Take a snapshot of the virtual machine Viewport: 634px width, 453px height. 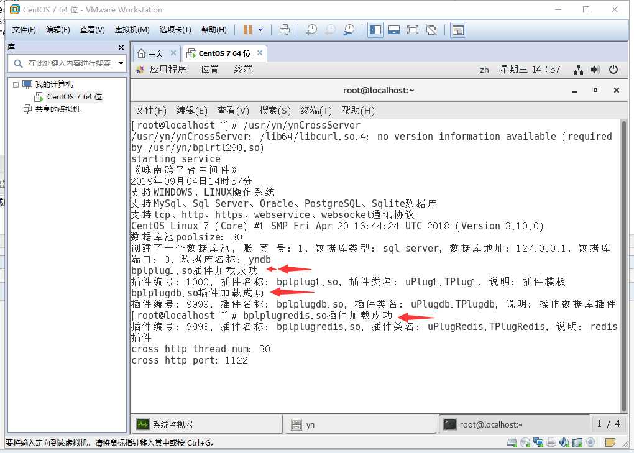tap(311, 29)
